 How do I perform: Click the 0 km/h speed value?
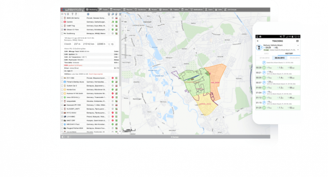coord(68,44)
